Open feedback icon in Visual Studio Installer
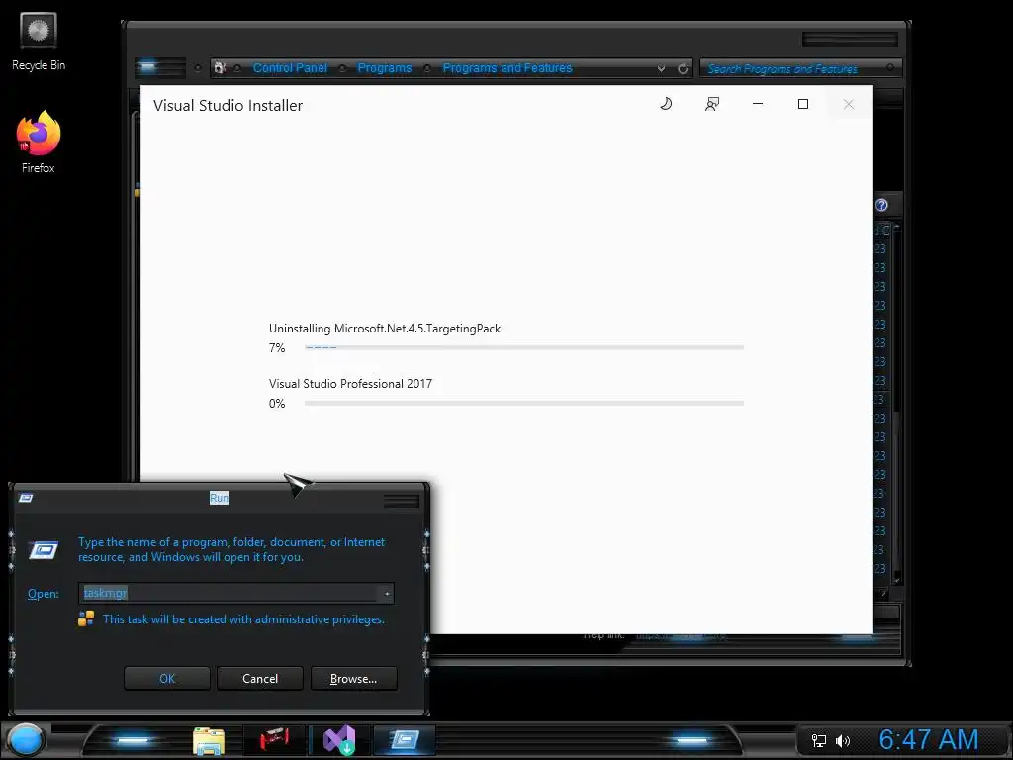This screenshot has height=760, width=1013. (x=712, y=104)
